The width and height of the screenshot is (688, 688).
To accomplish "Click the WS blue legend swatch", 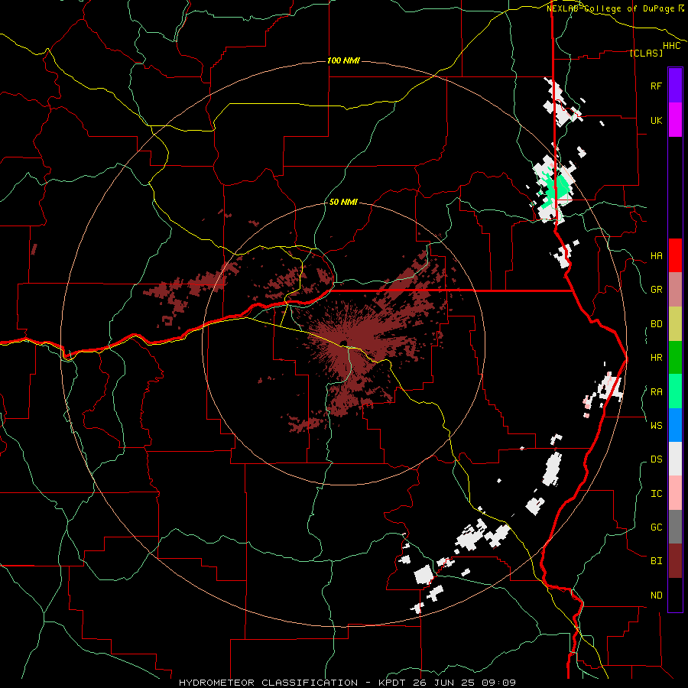I will coord(675,425).
